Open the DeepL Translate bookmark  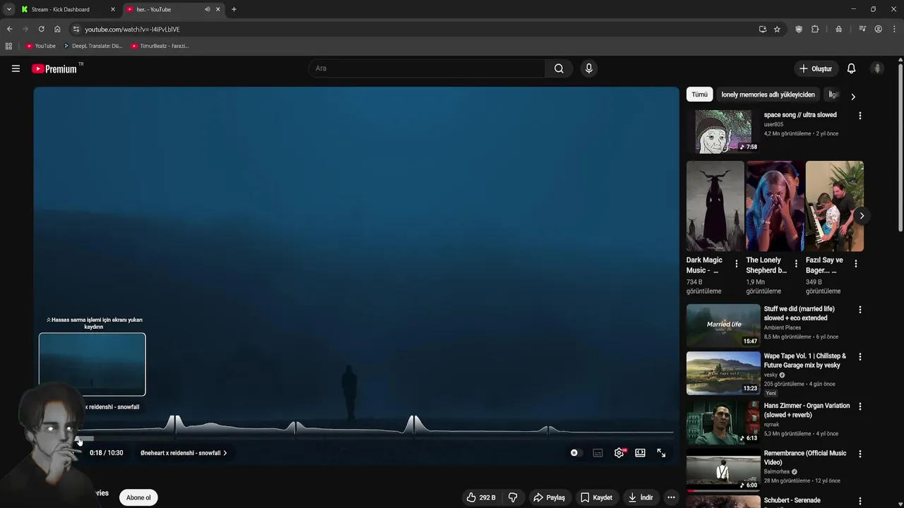(x=93, y=46)
